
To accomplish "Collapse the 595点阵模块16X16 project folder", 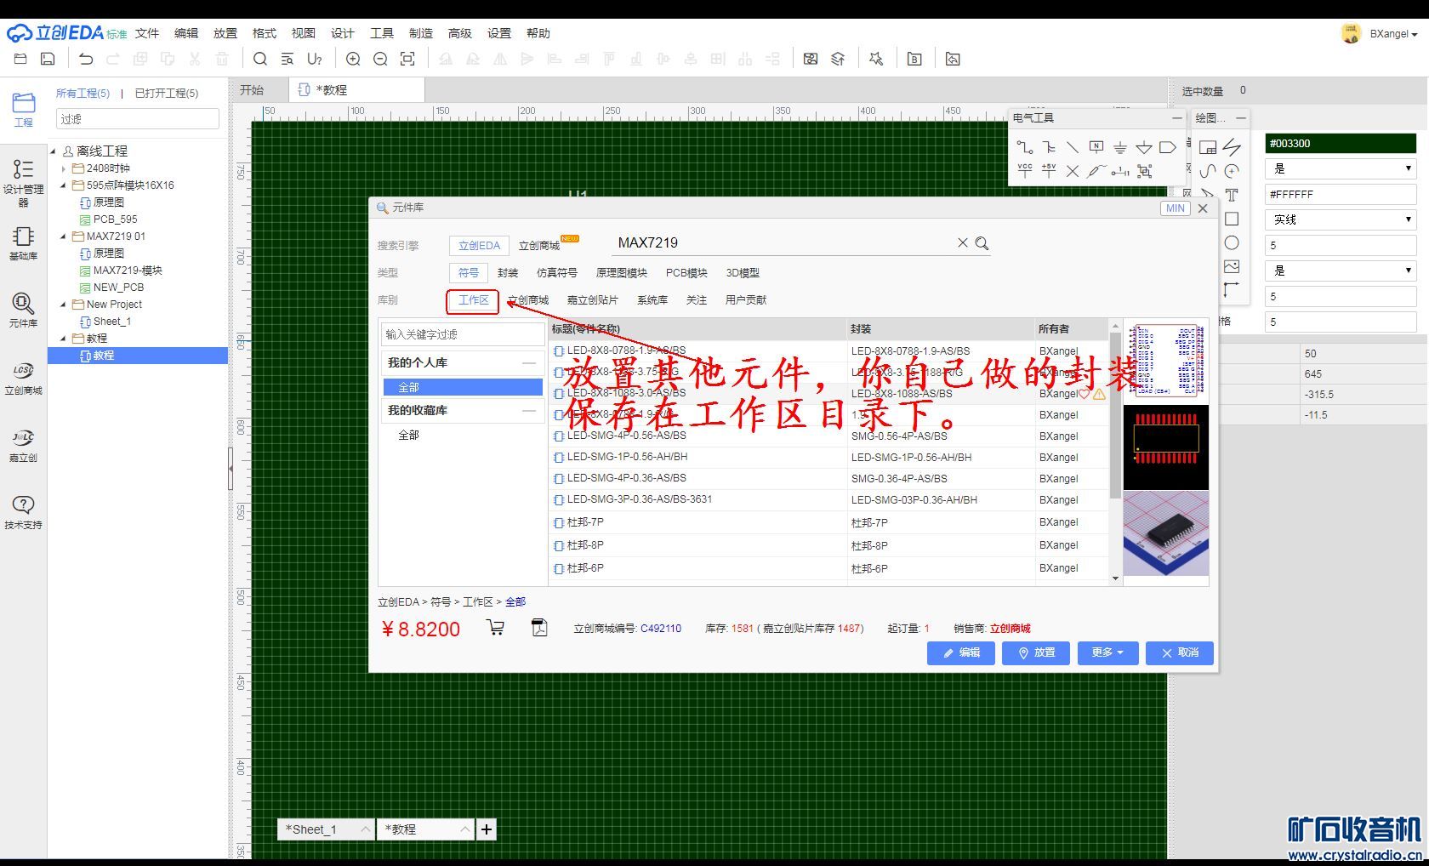I will coord(64,185).
